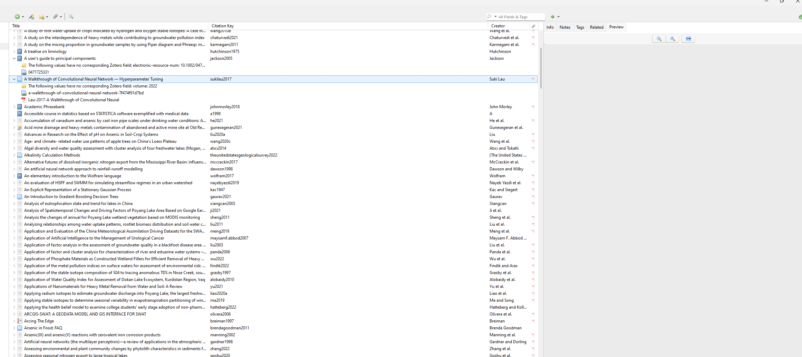Create a new item
This screenshot has height=357, width=802.
[17, 17]
